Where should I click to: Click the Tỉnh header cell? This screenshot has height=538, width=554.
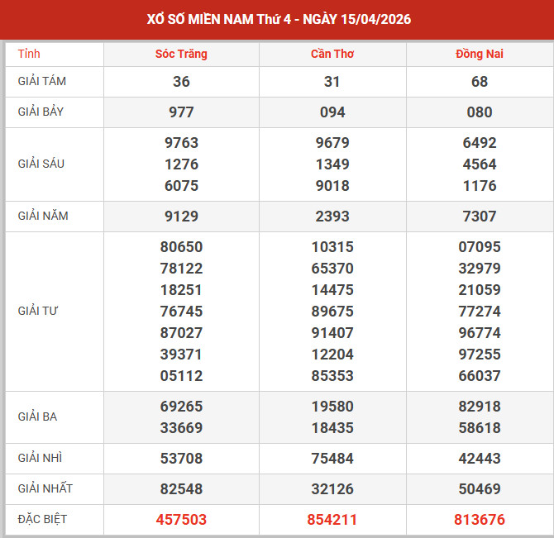(29, 54)
